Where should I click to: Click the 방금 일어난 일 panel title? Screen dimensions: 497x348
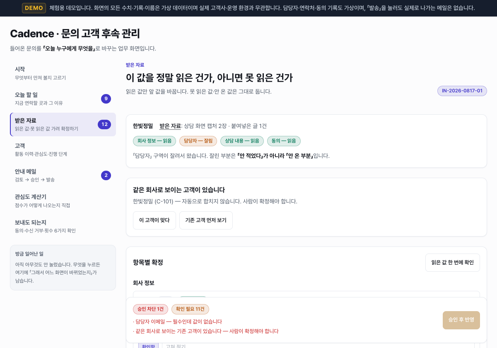[29, 254]
